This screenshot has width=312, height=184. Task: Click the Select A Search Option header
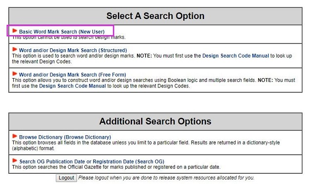(x=156, y=16)
